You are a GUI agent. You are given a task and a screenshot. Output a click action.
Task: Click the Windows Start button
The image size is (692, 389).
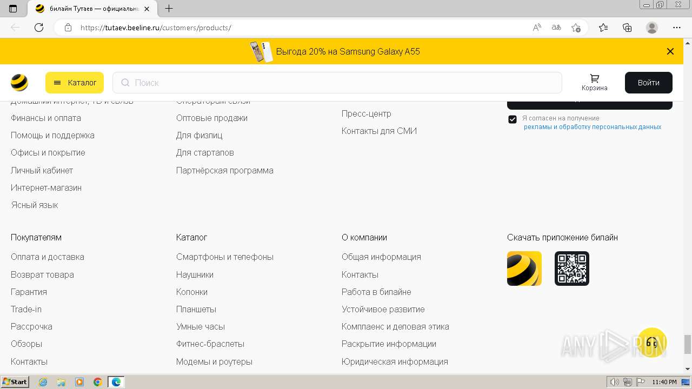[15, 382]
